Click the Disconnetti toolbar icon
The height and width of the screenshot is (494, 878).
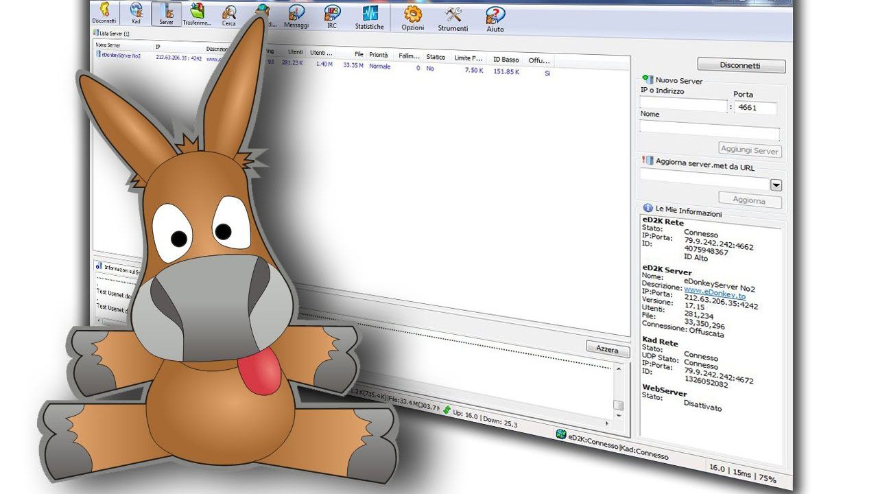pyautogui.click(x=104, y=10)
